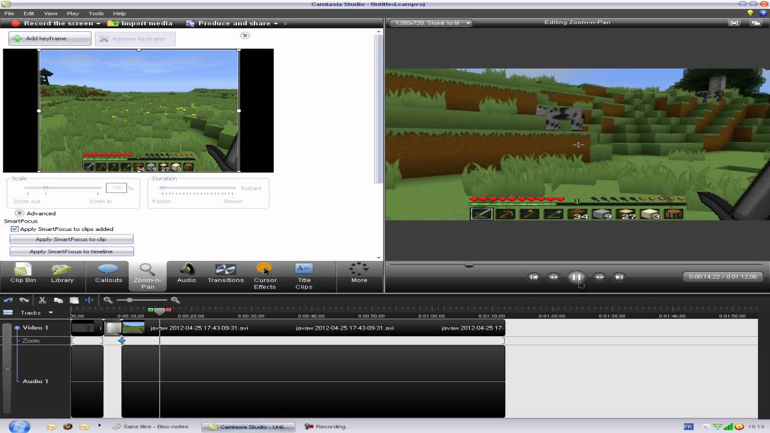This screenshot has width=770, height=433.
Task: Click the Redo arrow in timeline toolbar
Action: 24,299
